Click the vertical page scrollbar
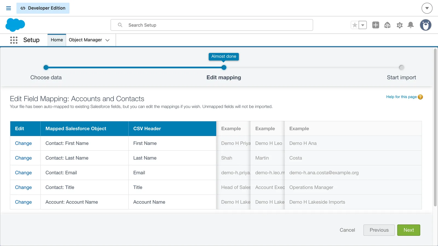Image resolution: width=438 pixels, height=246 pixels. point(435,127)
